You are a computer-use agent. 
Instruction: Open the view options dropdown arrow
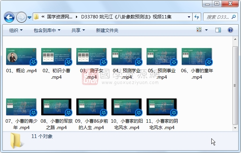[x=207, y=30]
